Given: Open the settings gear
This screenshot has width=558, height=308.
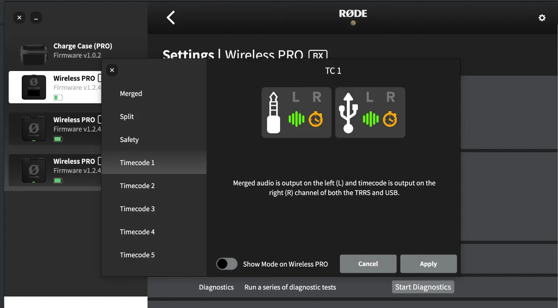Looking at the screenshot, I should pos(542,17).
